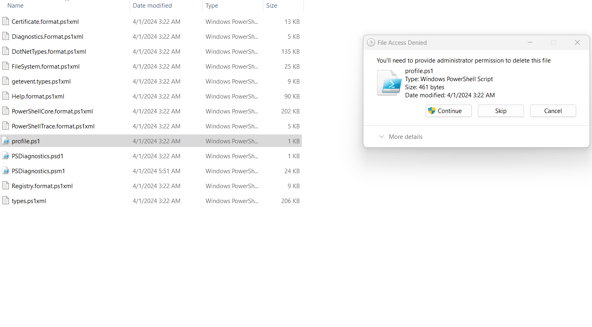Click the large profile.ps1 preview icon in dialog

(x=388, y=83)
